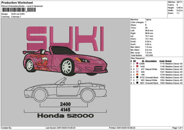
Task: Click the light pink swatch with 546 stitches
Action: coord(137,72)
